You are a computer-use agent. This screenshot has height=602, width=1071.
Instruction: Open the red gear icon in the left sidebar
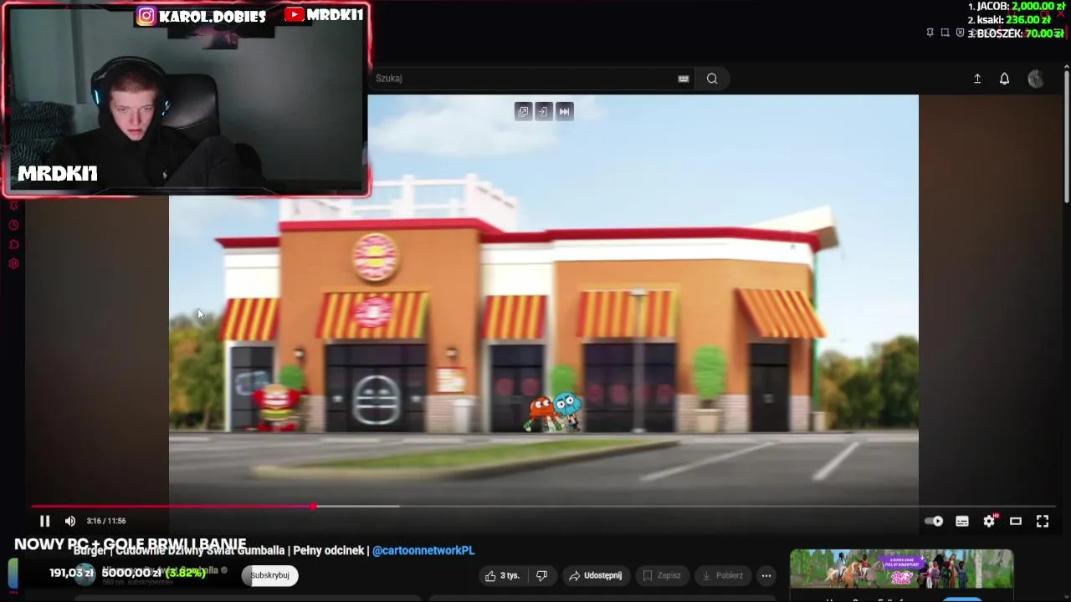coord(13,264)
